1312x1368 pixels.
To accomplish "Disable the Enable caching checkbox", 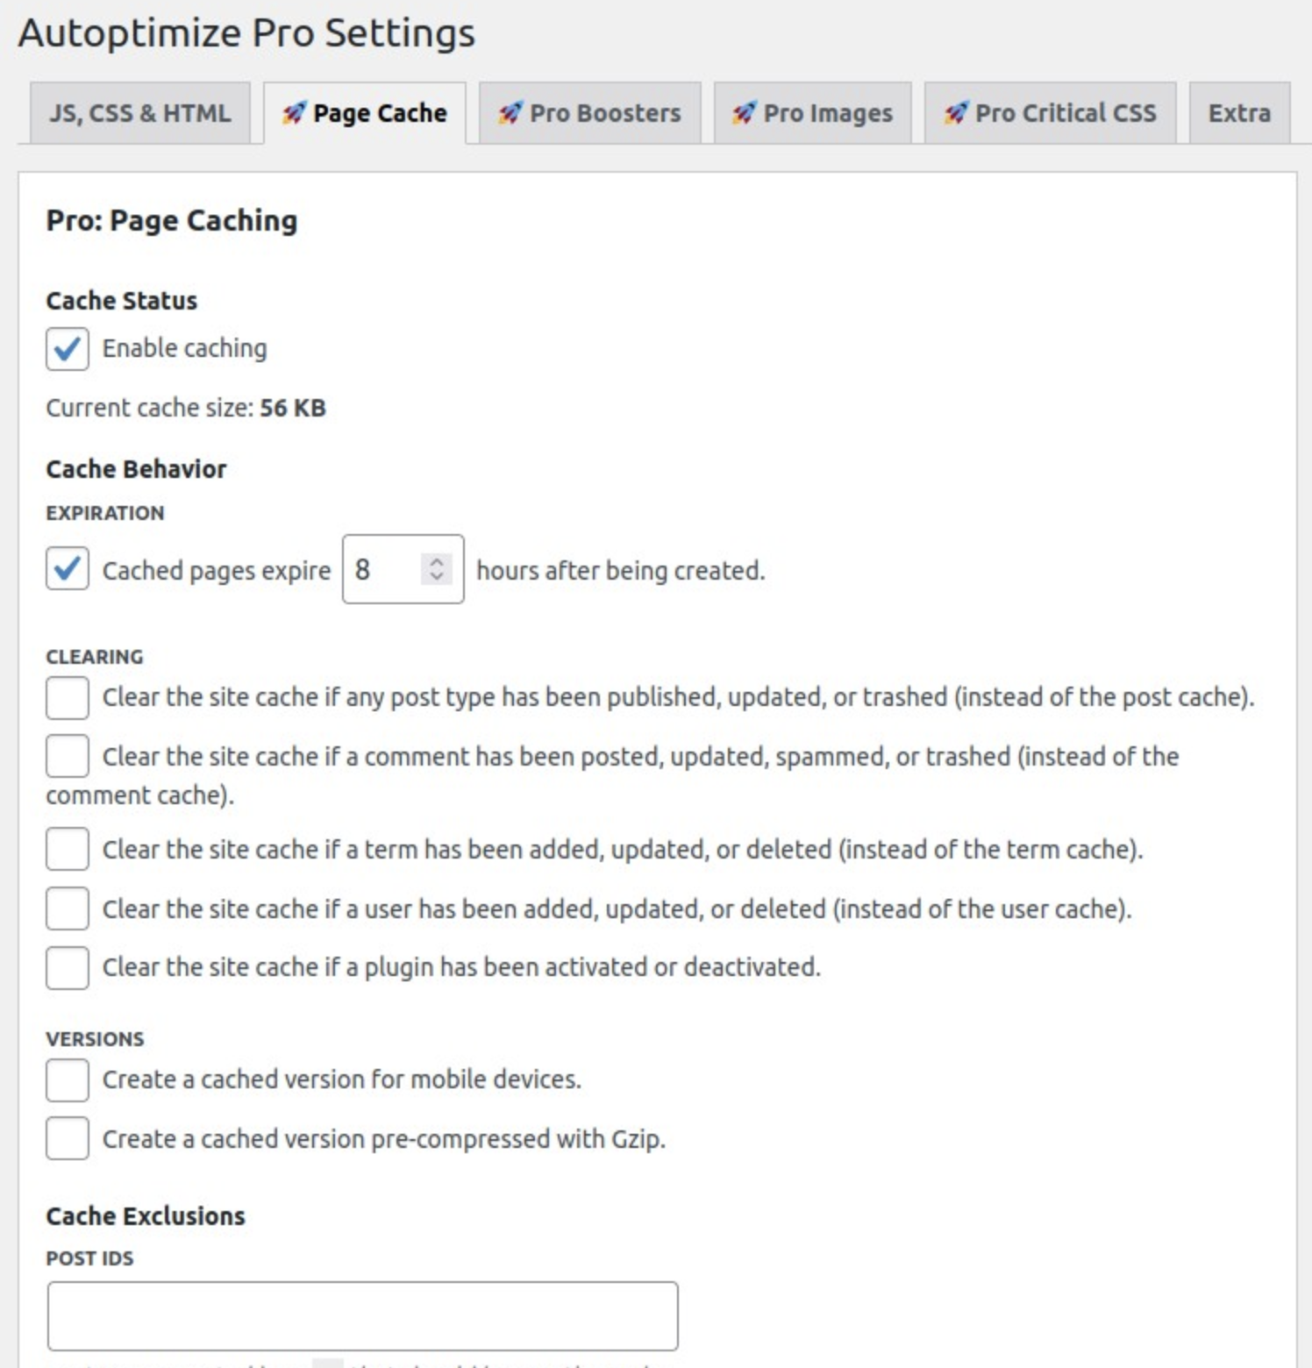I will point(68,349).
